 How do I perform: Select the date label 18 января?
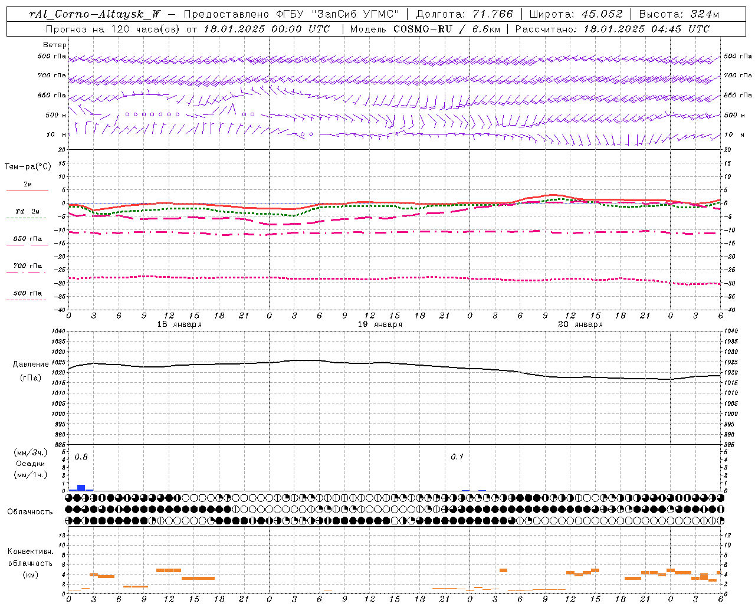(179, 324)
